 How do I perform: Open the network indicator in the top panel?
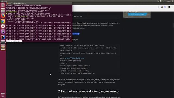pos(158,1)
